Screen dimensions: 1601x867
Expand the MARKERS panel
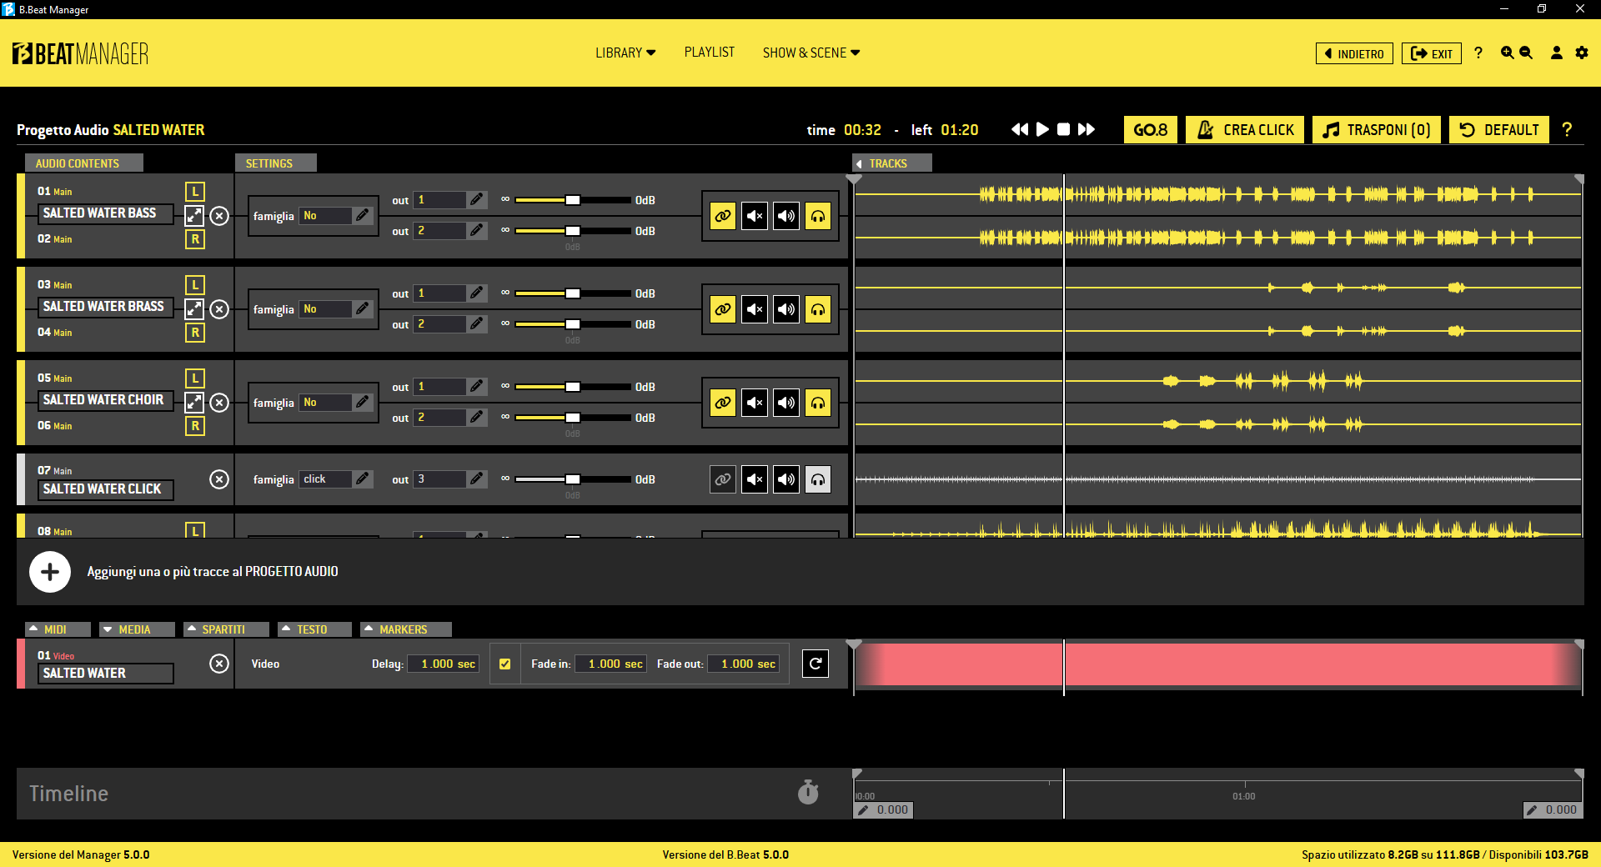click(x=405, y=629)
